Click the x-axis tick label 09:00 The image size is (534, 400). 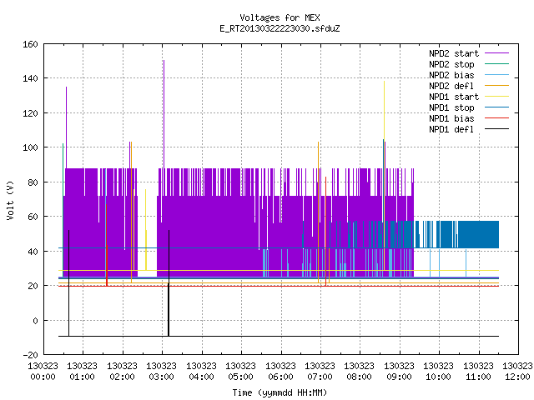tap(399, 377)
